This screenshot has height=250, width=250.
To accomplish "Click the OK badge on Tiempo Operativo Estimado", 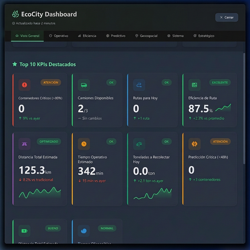I will pos(111,141).
